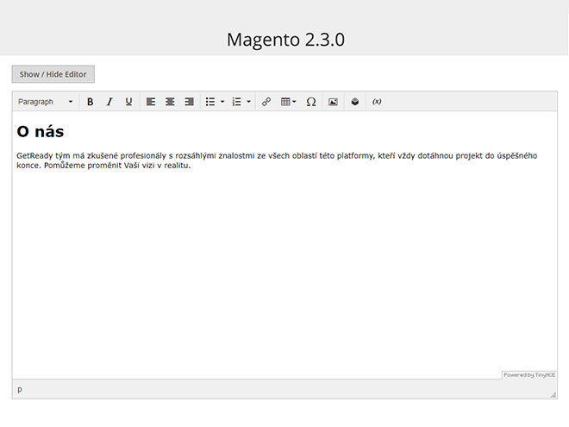
Task: Toggle bold formatting in editor toolbar
Action: click(90, 102)
